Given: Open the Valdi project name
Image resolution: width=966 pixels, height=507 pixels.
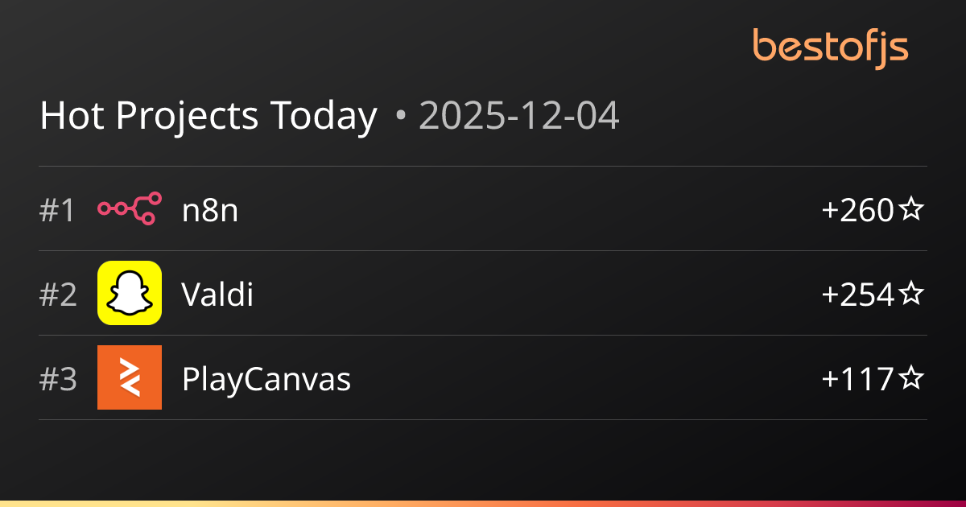Looking at the screenshot, I should pos(217,295).
